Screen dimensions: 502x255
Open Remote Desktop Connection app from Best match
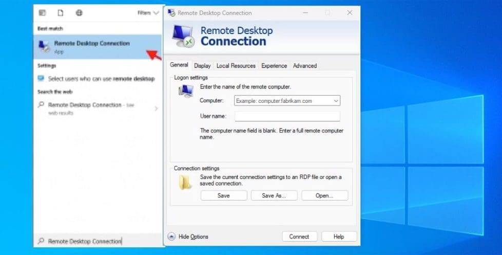click(x=98, y=47)
